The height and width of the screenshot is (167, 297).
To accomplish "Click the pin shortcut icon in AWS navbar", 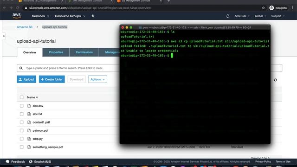I will [93, 16].
